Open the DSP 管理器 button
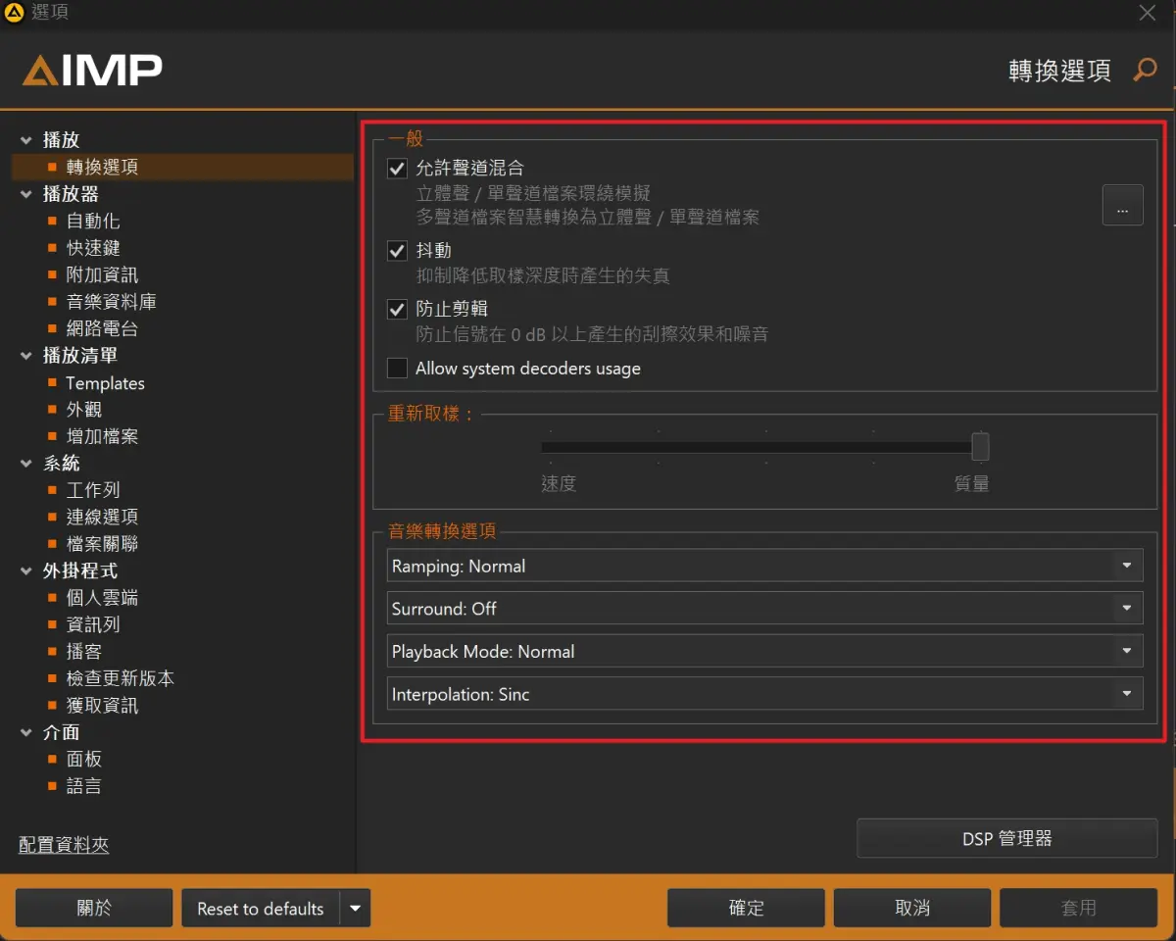The height and width of the screenshot is (941, 1176). pos(1007,839)
